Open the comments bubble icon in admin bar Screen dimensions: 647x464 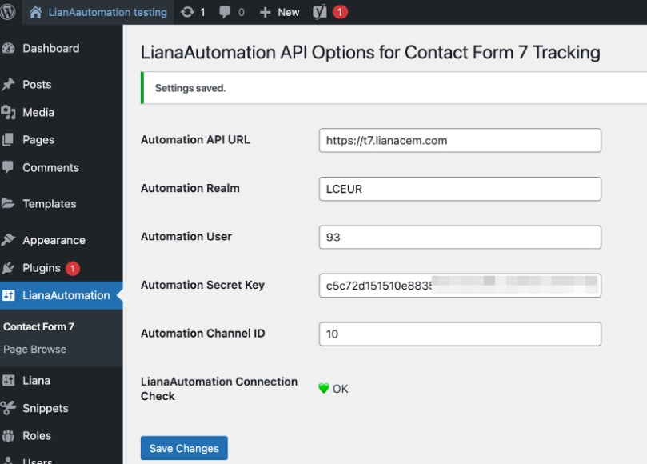pyautogui.click(x=225, y=12)
